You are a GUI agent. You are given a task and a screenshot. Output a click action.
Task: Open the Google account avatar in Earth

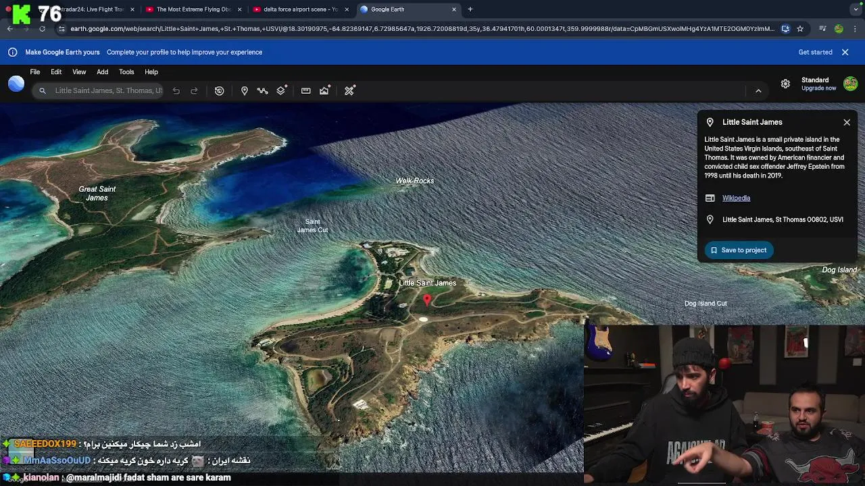pyautogui.click(x=850, y=84)
